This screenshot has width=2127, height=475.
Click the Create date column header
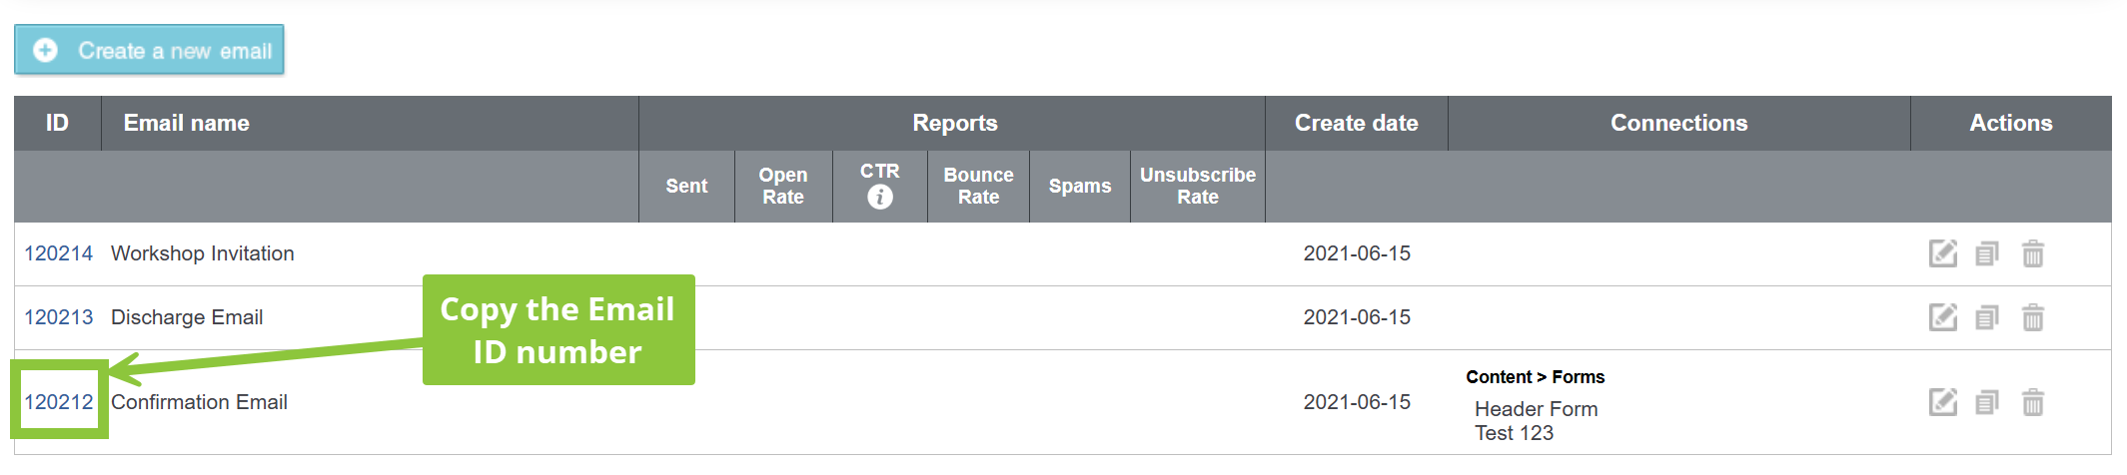[1356, 123]
